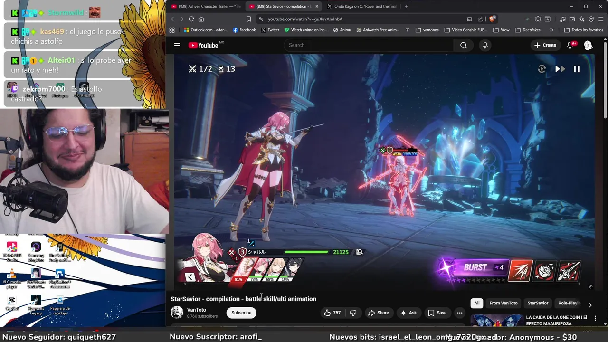The width and height of the screenshot is (608, 342).
Task: Click the YouTube search magnifier button
Action: [464, 45]
